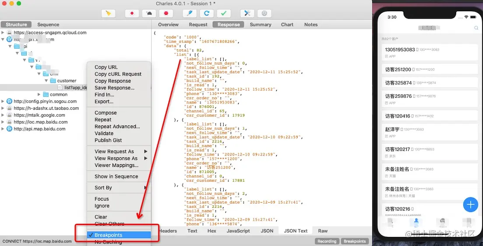Select the JavaScript response view tab
483x246 pixels.
[x=238, y=231]
